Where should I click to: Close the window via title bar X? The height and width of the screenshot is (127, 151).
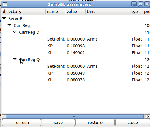pos(147,4)
